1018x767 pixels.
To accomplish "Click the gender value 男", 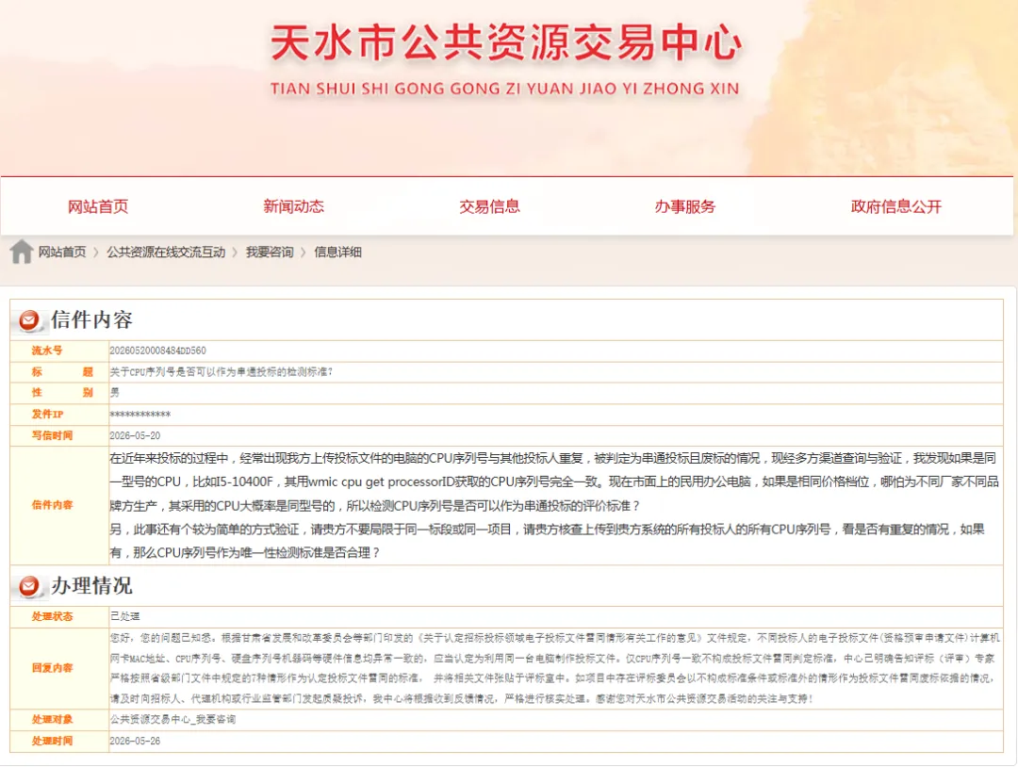I will (x=115, y=393).
